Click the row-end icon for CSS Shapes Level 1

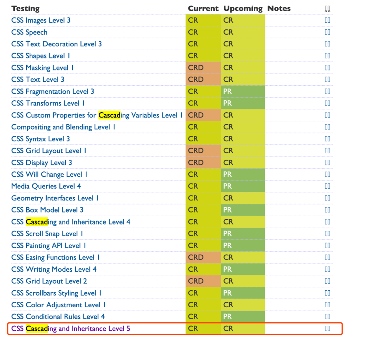coord(327,56)
